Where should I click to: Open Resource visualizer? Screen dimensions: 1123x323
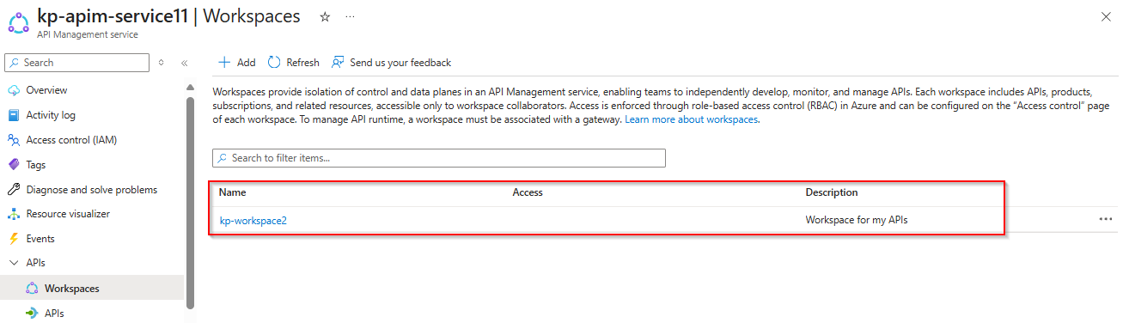pos(68,214)
